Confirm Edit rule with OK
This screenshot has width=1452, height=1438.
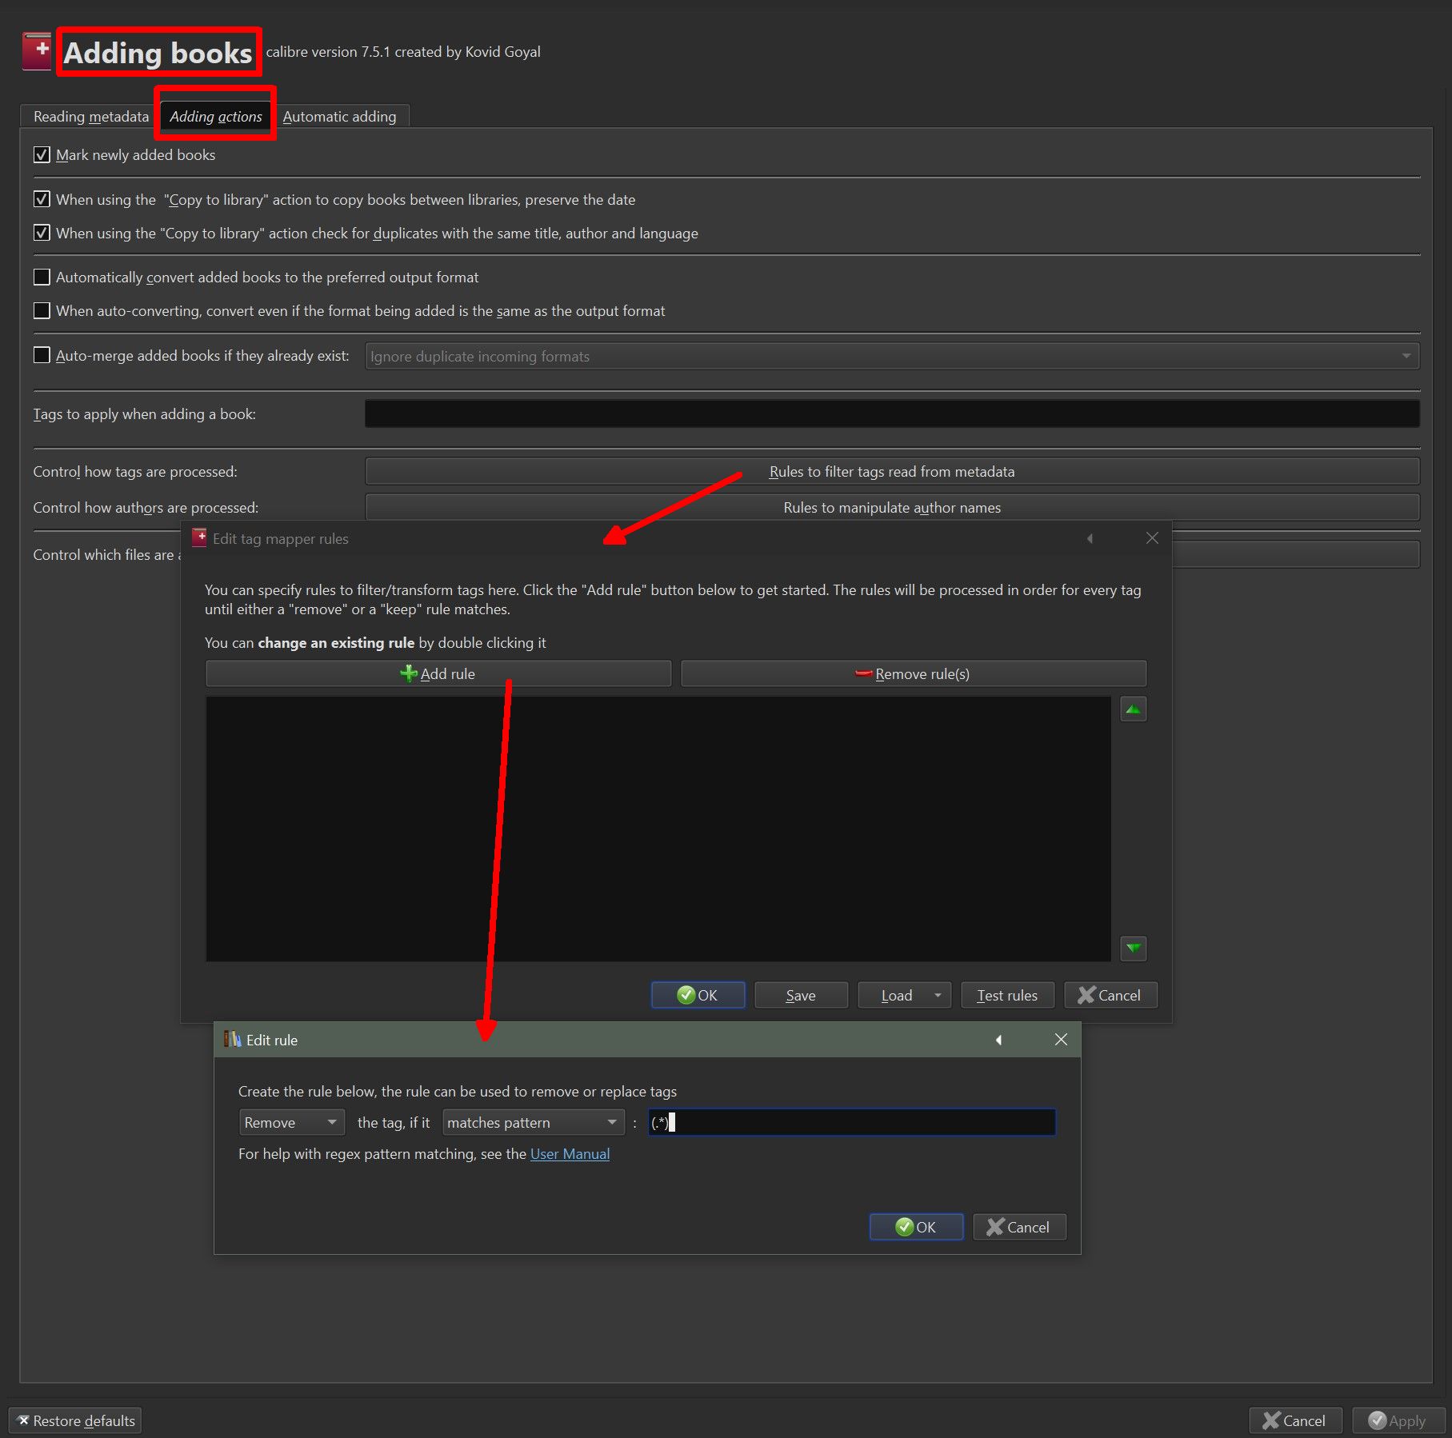coord(916,1227)
